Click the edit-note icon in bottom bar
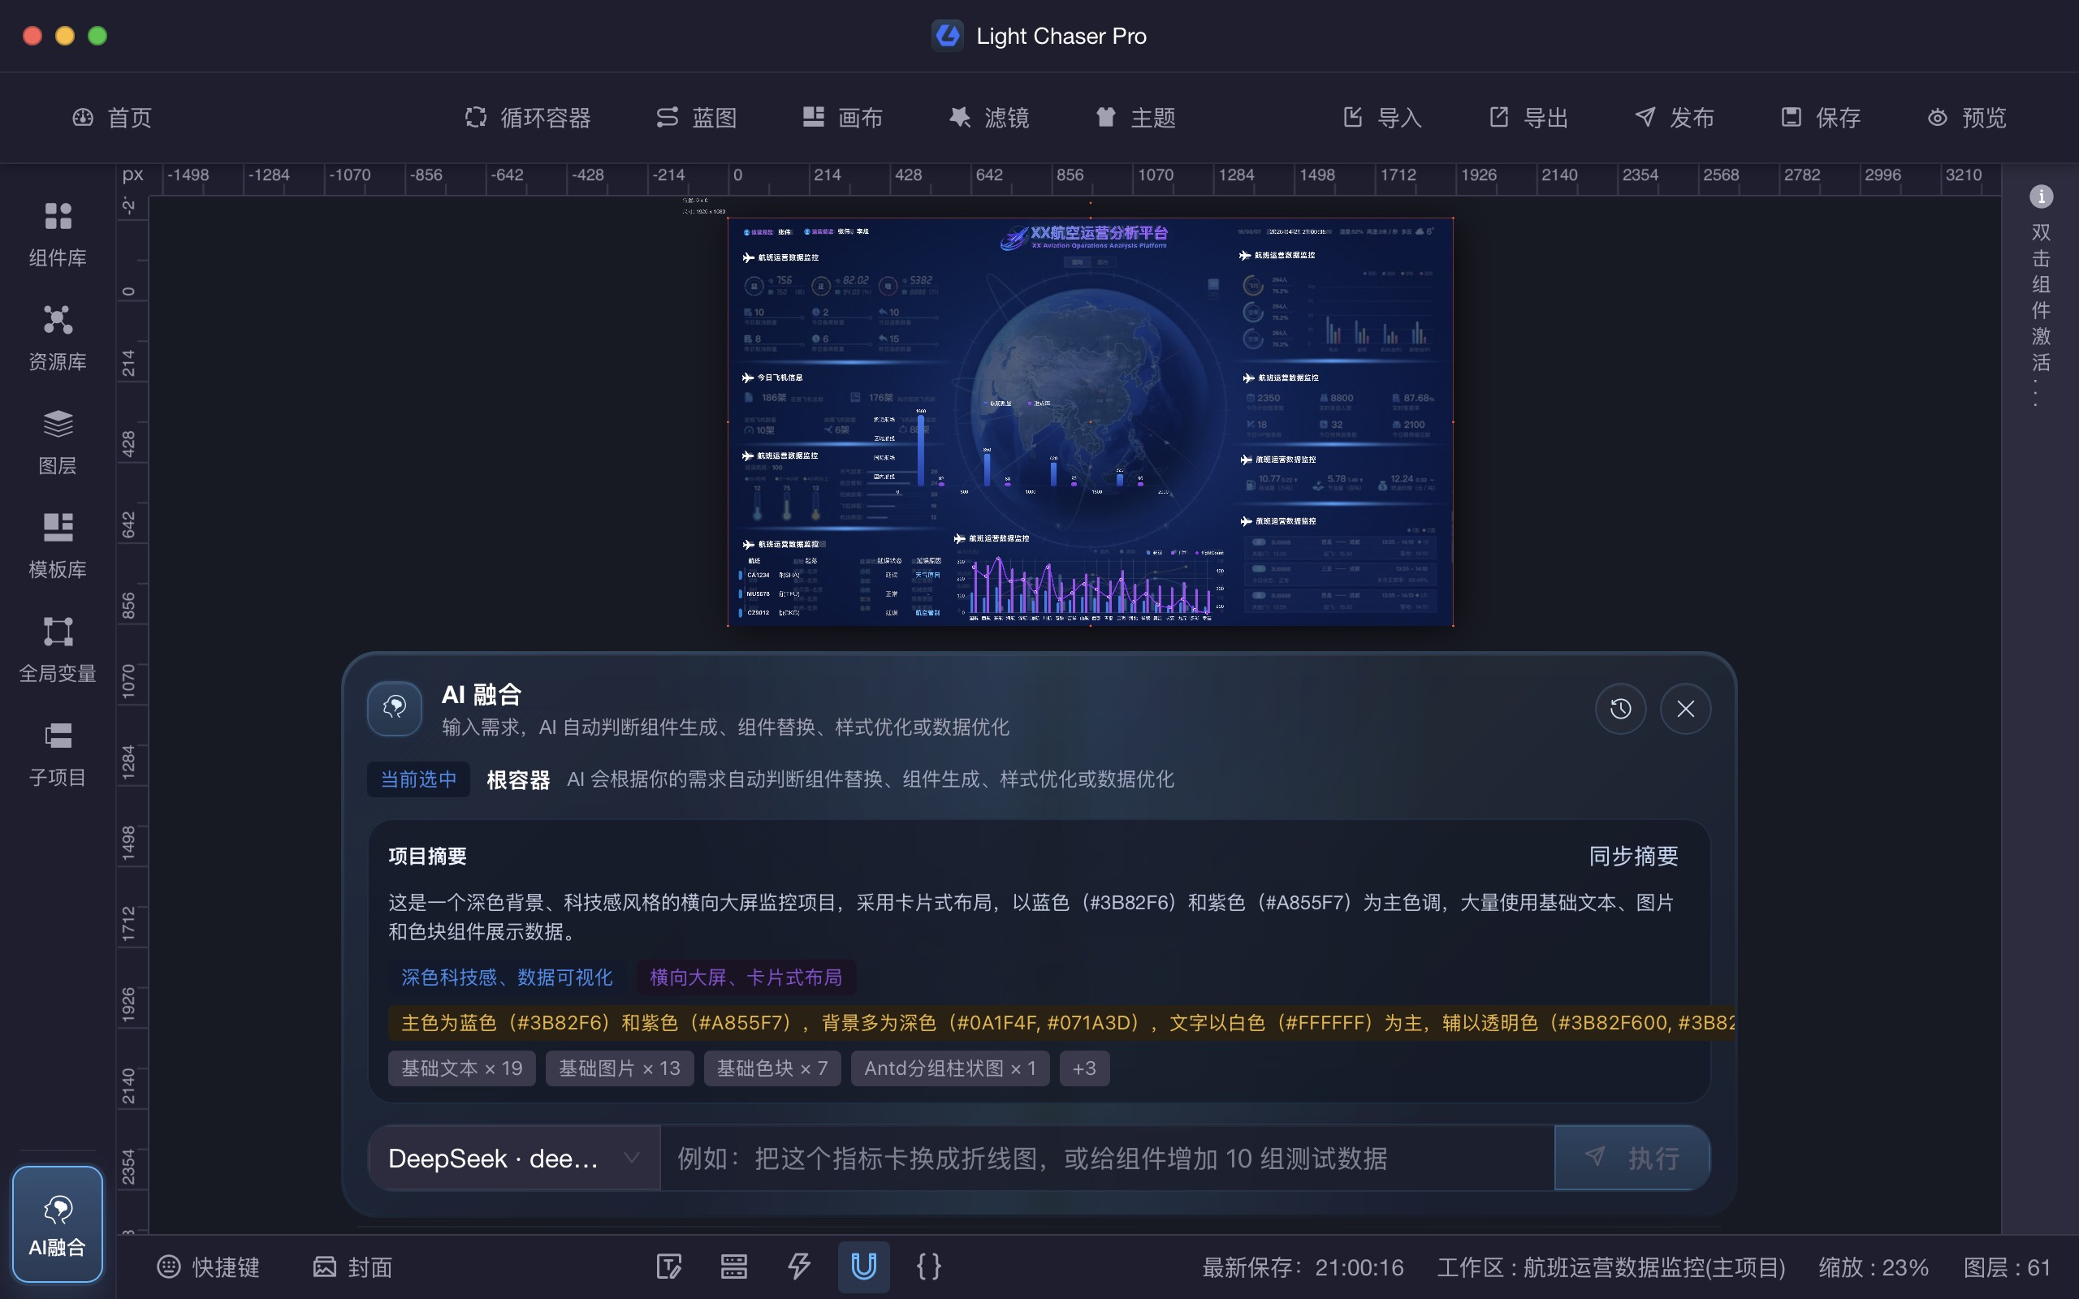This screenshot has width=2079, height=1299. (x=668, y=1267)
